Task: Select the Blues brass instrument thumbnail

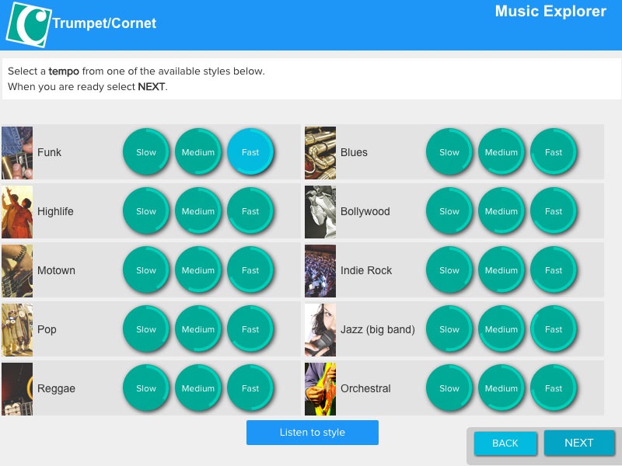Action: (x=320, y=153)
